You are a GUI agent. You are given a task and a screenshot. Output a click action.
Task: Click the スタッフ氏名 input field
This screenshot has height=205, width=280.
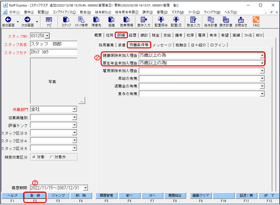(x=53, y=44)
